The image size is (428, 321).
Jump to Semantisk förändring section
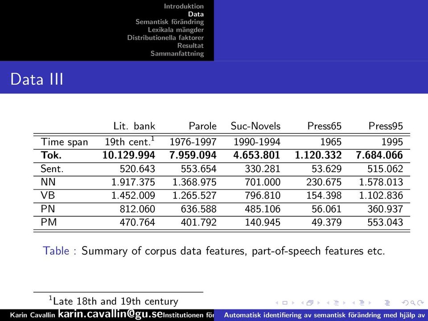169,22
